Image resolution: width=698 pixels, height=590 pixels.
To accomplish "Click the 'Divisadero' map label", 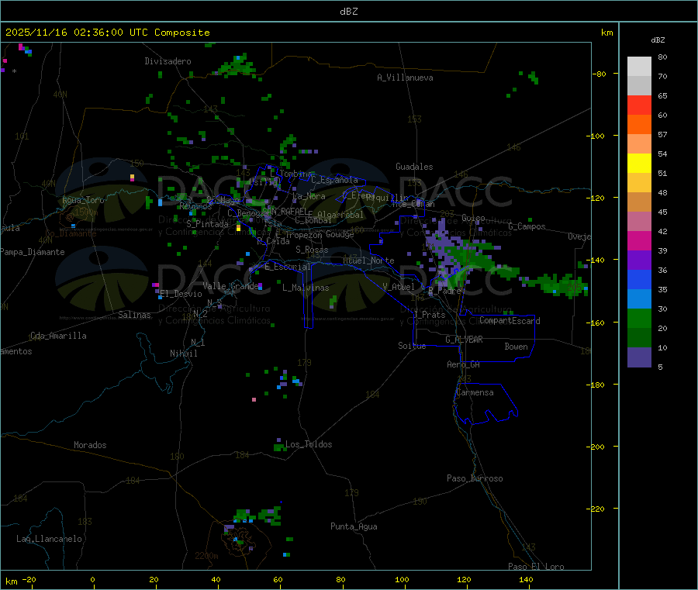I will pyautogui.click(x=168, y=61).
